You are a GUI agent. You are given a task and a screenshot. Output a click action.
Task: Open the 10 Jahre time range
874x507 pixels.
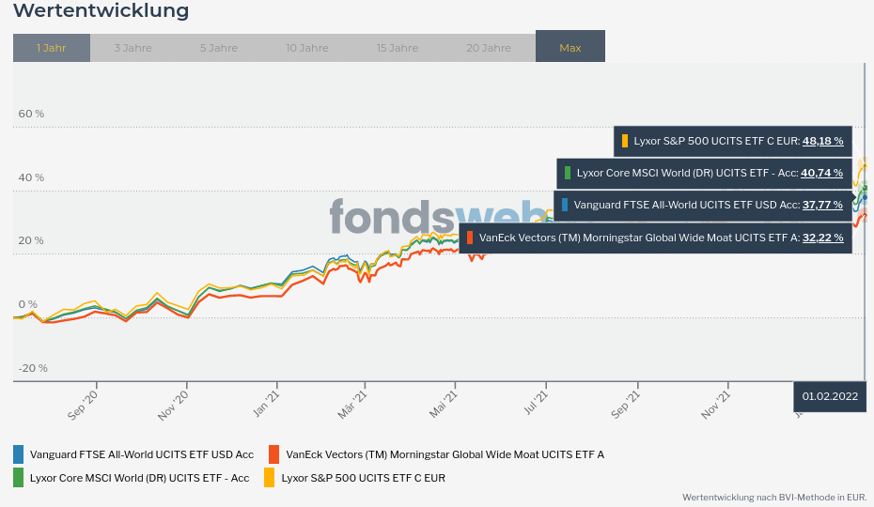click(306, 48)
